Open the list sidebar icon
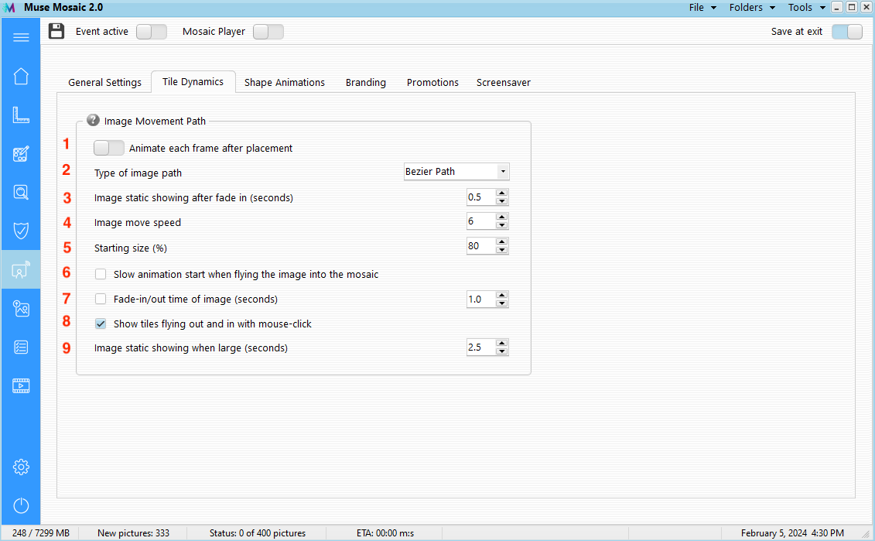This screenshot has width=875, height=541. tap(21, 348)
